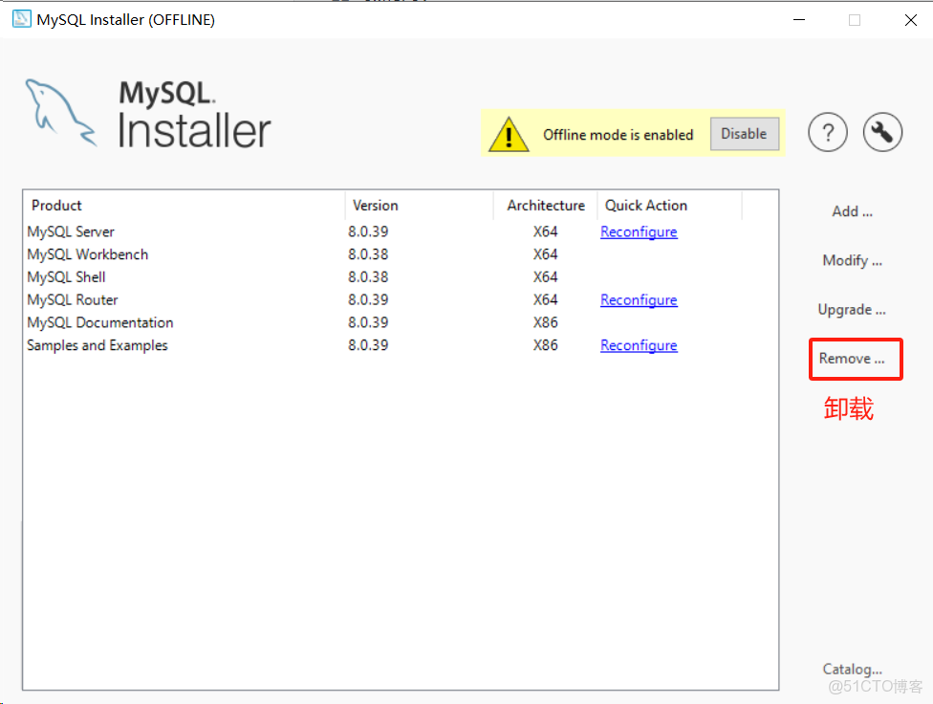This screenshot has height=704, width=933.
Task: Open the help question mark icon
Action: [828, 132]
